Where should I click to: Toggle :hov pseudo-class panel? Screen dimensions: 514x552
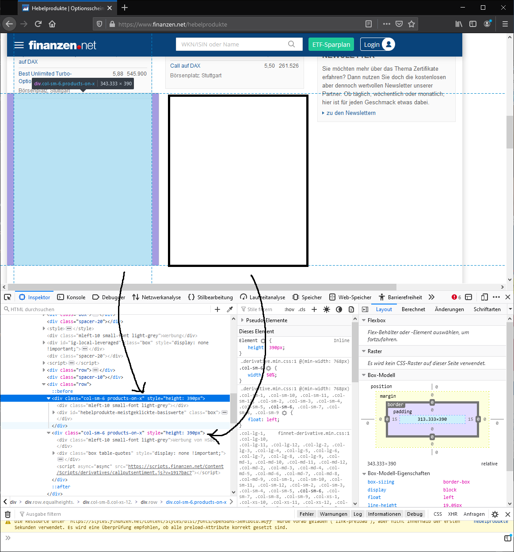coord(289,309)
